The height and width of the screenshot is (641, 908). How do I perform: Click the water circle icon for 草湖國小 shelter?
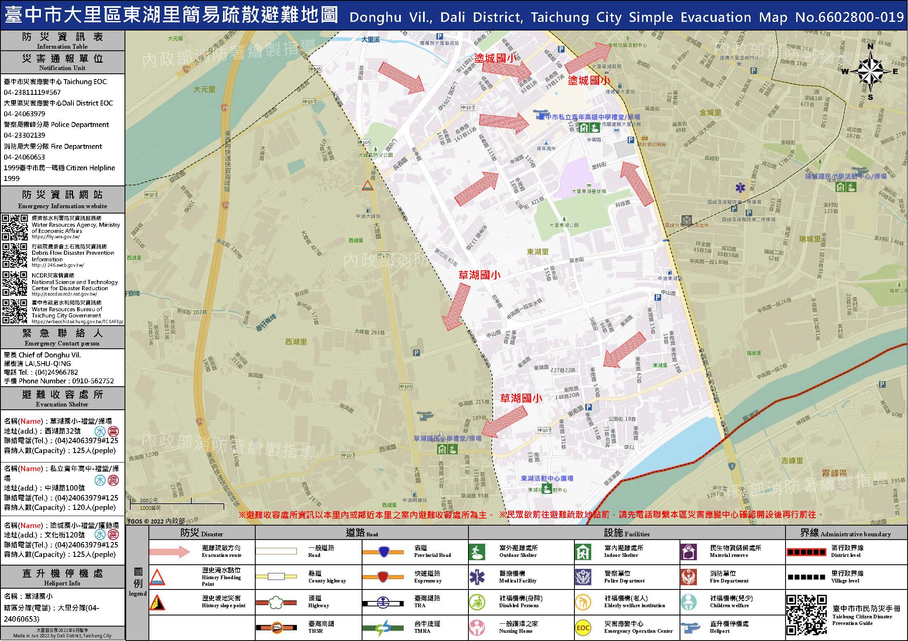click(100, 432)
